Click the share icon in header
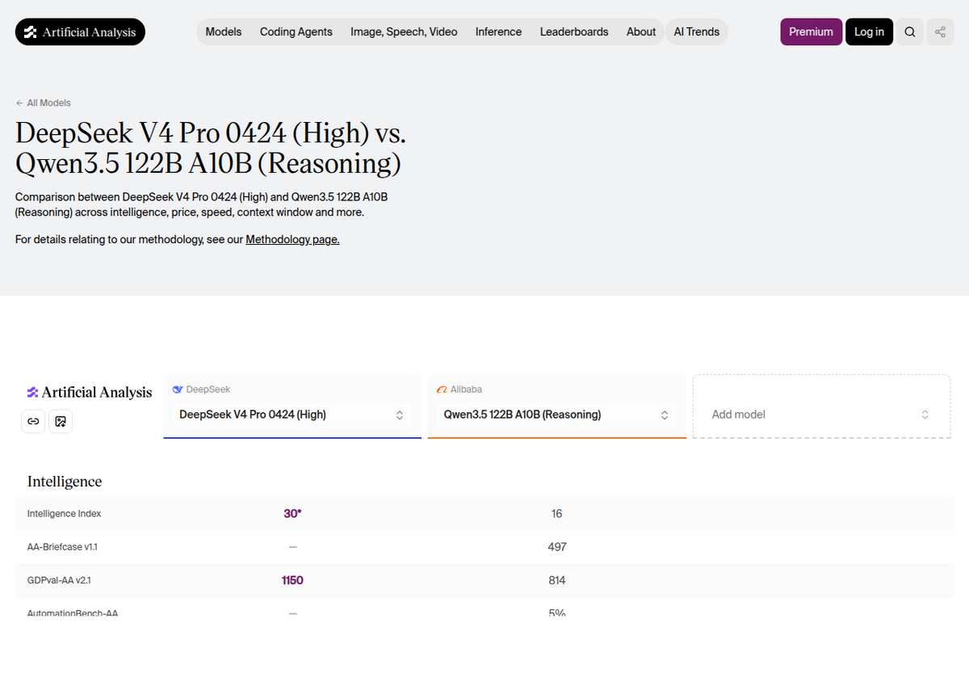This screenshot has width=969, height=682. (x=940, y=32)
